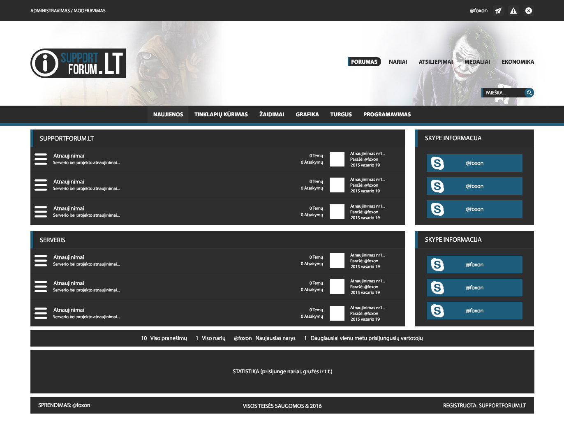Select the PROGRAMAVIMAS category tab
The width and height of the screenshot is (564, 437).
387,114
